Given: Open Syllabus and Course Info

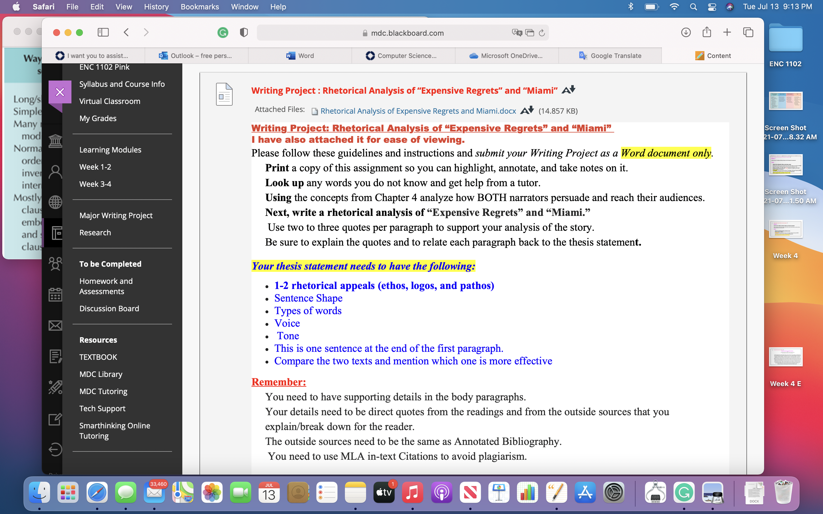Looking at the screenshot, I should click(122, 84).
